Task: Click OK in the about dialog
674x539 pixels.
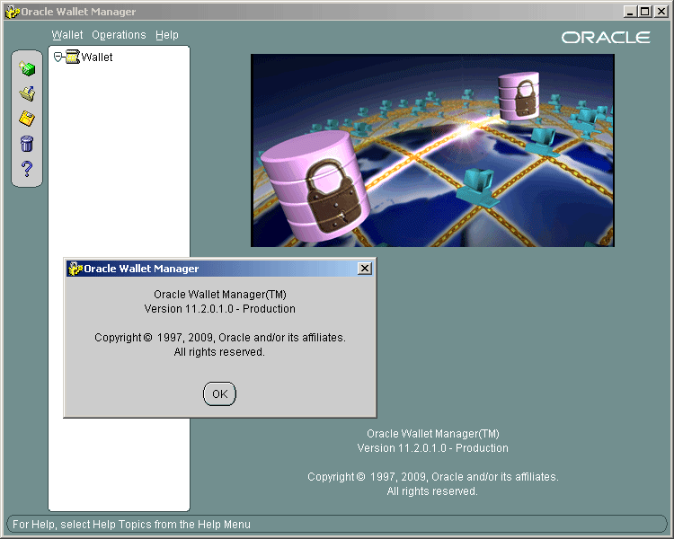Action: pos(219,393)
